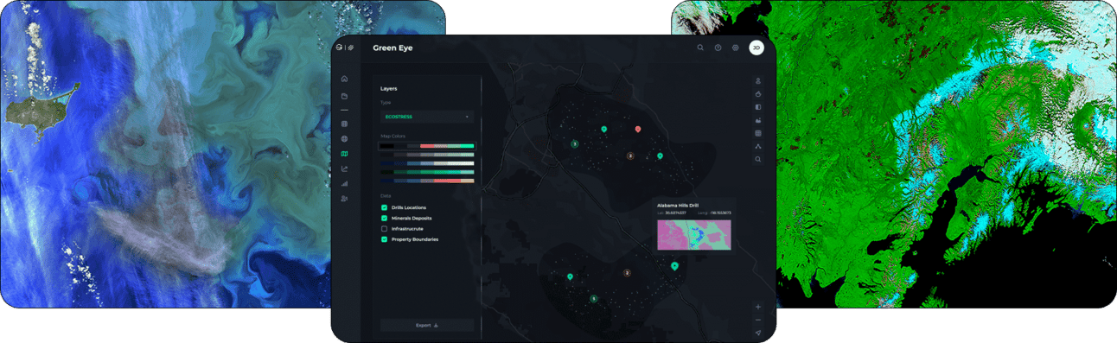Viewport: 1117px width, 343px height.
Task: Click the magnifier icon in map toolbar
Action: coord(758,160)
